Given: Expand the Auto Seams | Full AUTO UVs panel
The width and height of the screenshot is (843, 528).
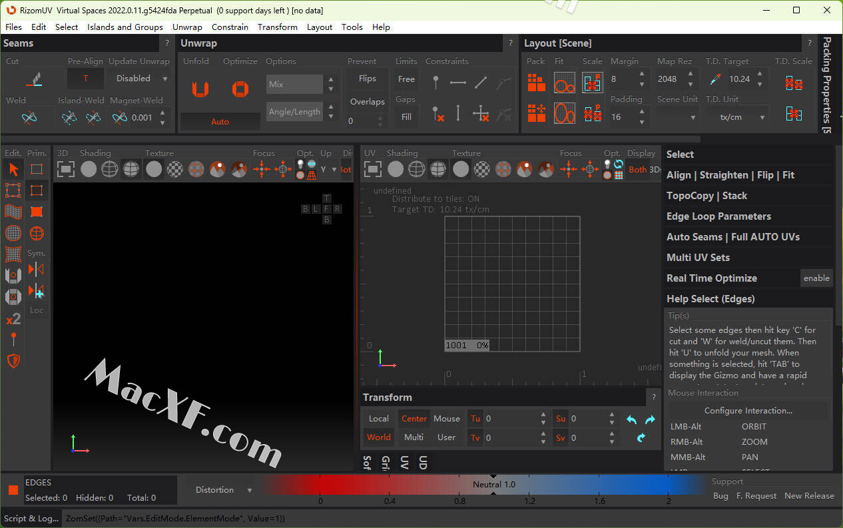Looking at the screenshot, I should coord(748,237).
